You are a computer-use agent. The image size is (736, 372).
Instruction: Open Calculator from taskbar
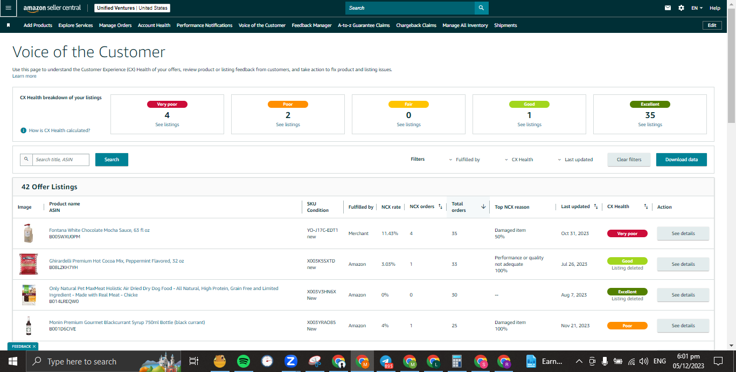click(x=457, y=361)
